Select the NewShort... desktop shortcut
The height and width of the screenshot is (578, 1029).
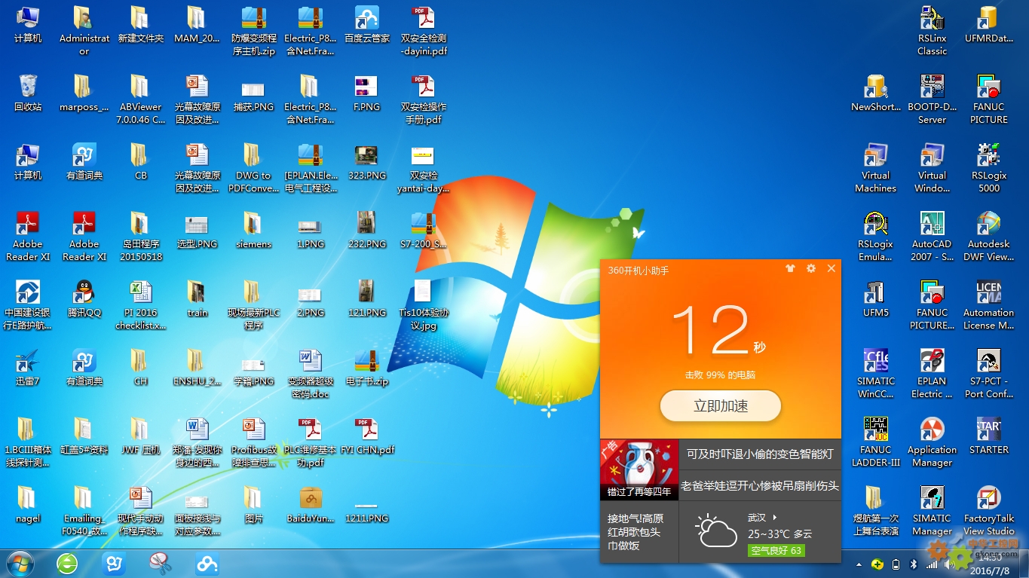876,93
